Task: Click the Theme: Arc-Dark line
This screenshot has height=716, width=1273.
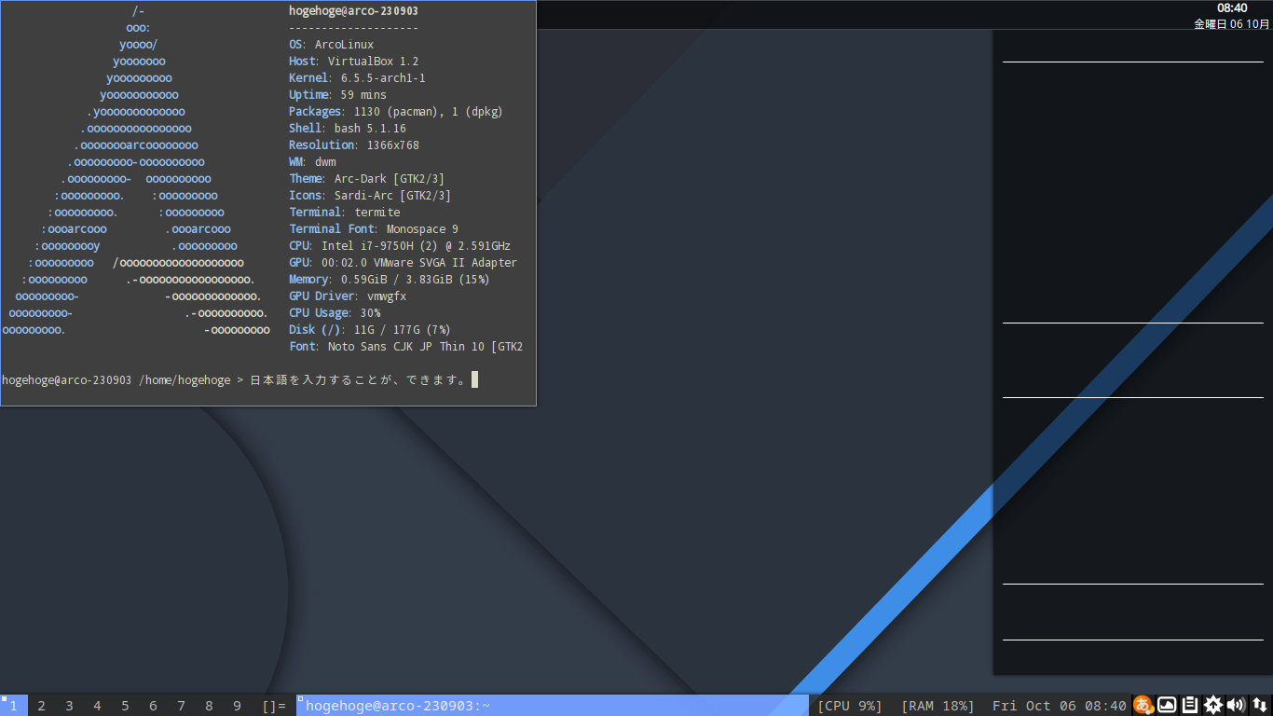Action: coord(367,178)
